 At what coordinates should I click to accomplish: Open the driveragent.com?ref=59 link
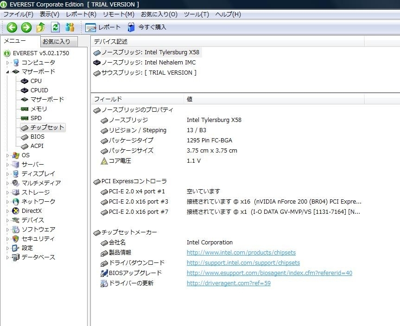point(229,283)
